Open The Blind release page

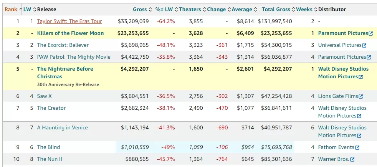point(49,147)
